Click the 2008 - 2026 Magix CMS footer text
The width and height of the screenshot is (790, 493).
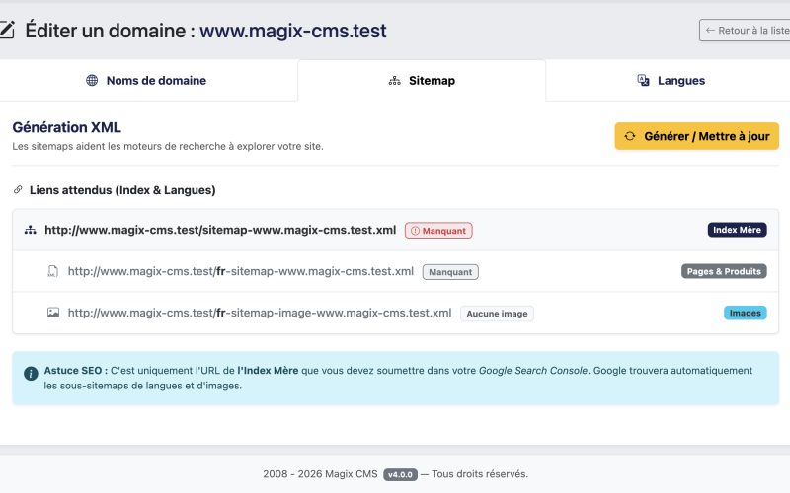(x=320, y=474)
